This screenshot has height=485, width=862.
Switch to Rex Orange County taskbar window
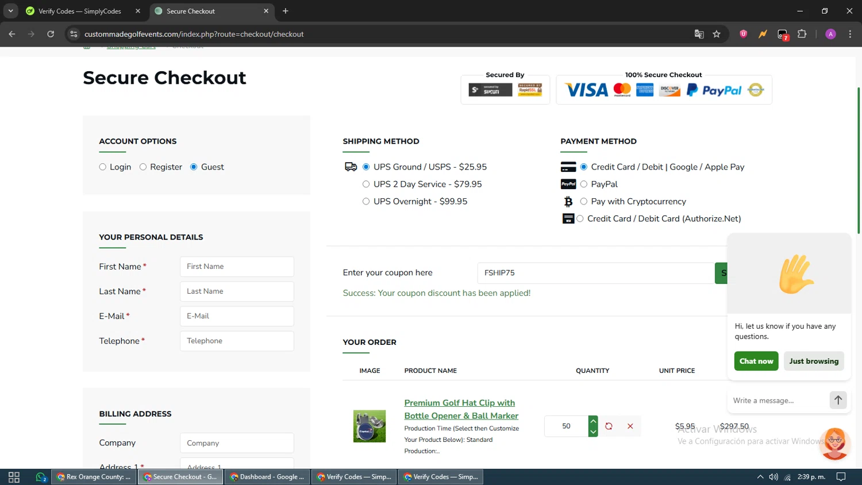(94, 477)
